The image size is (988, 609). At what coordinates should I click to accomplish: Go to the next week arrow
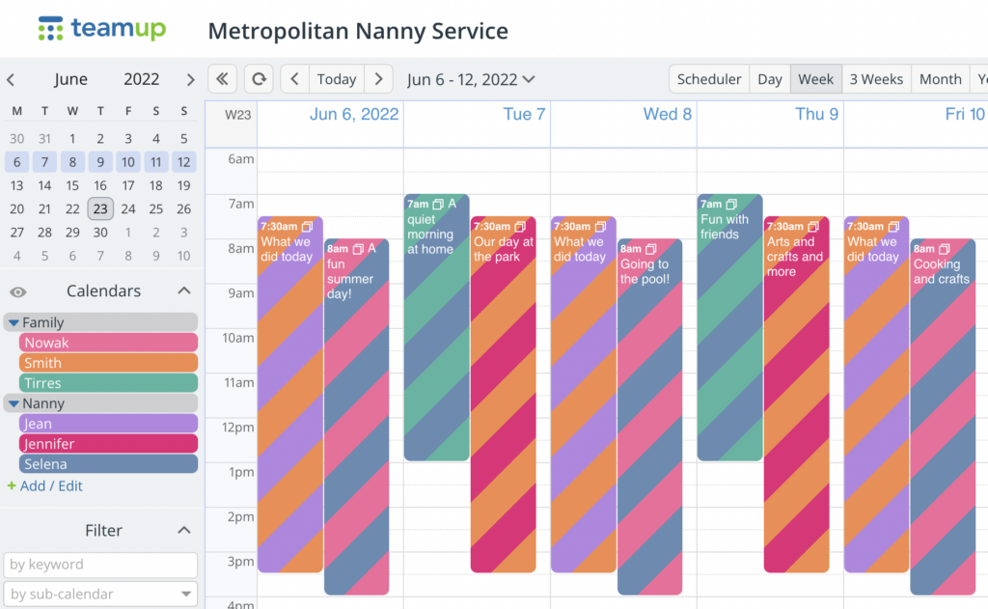point(378,79)
